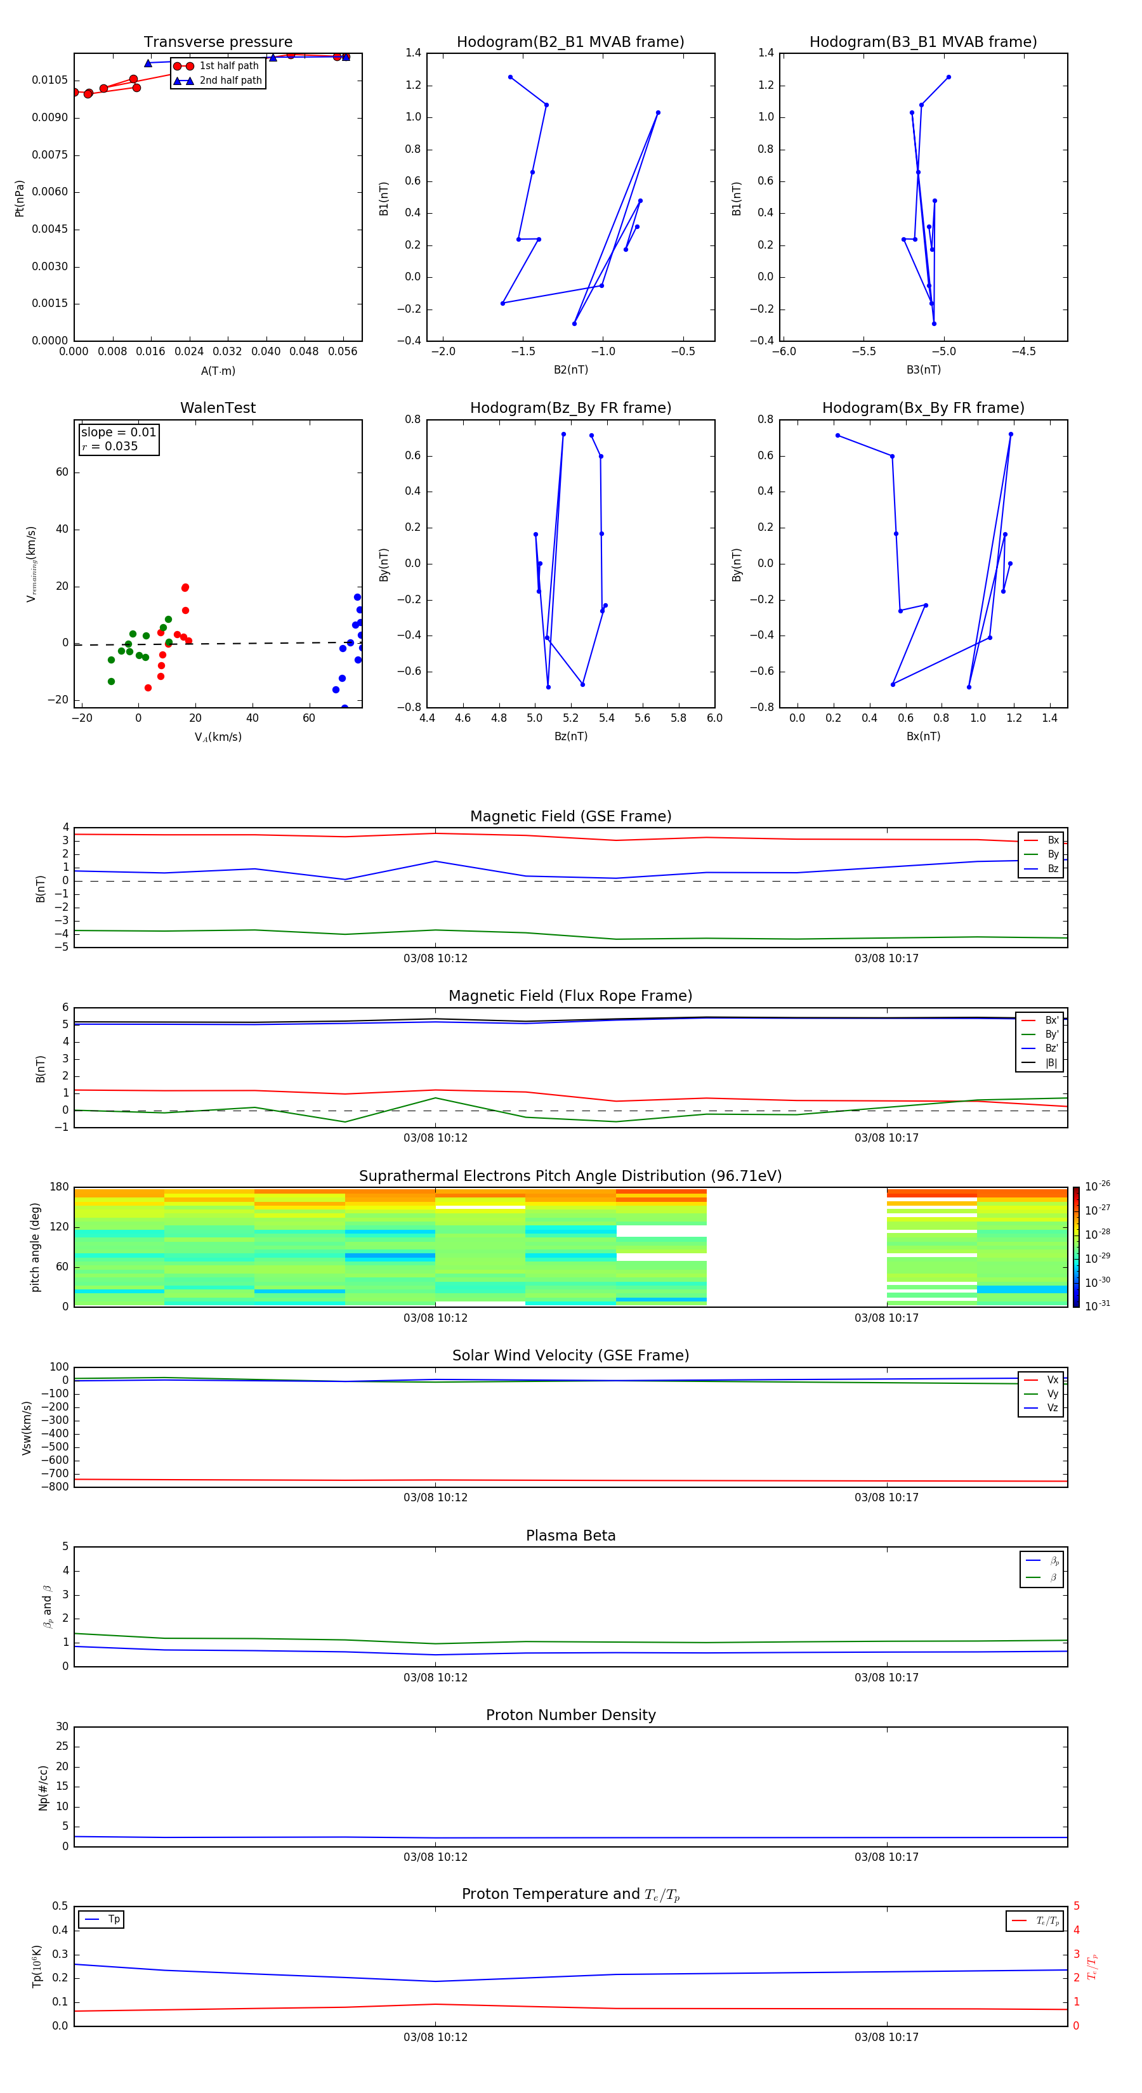Click the Vz legend entry in velocity plot
This screenshot has height=2093, width=1142.
coord(1041,1408)
